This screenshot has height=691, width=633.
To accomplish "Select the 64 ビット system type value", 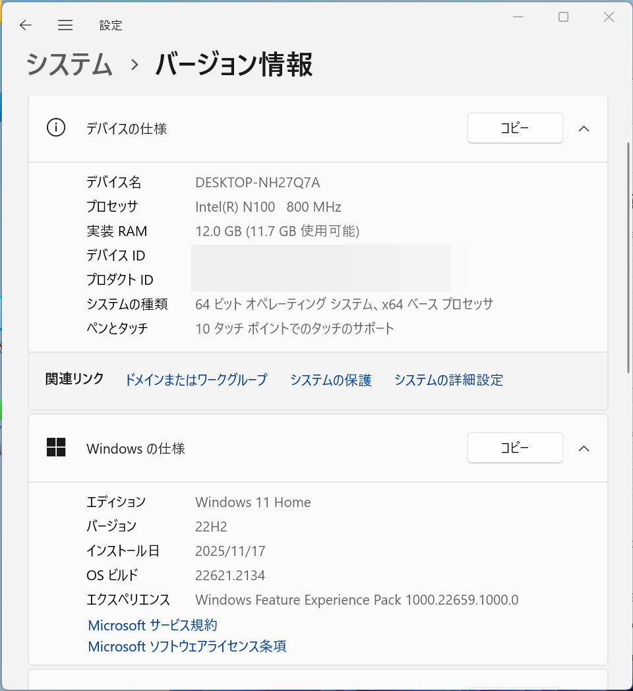I will pos(344,304).
